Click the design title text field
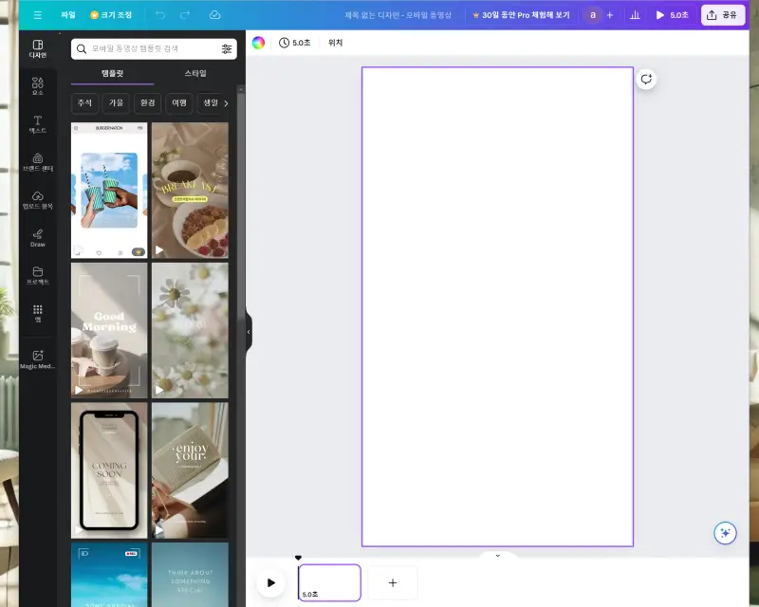 pyautogui.click(x=398, y=15)
